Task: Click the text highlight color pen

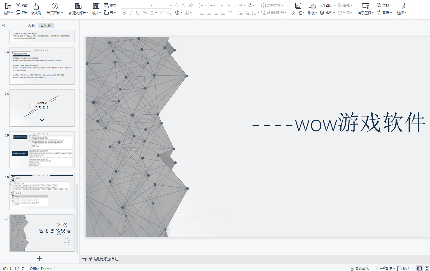Action: pyautogui.click(x=187, y=13)
